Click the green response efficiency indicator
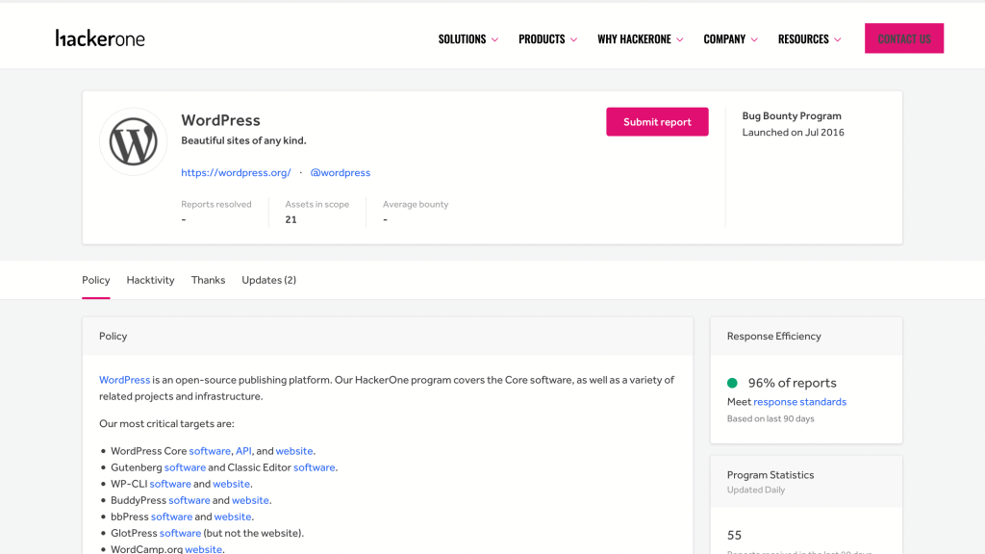 click(x=733, y=383)
